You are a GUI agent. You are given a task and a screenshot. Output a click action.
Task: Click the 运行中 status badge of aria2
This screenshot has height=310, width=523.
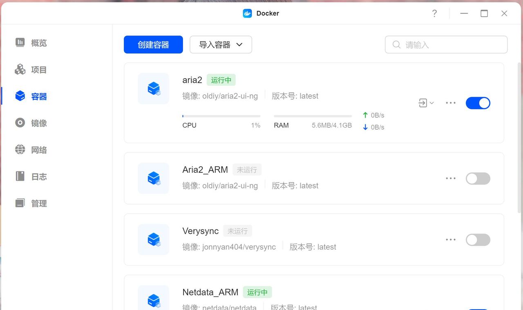pos(221,80)
